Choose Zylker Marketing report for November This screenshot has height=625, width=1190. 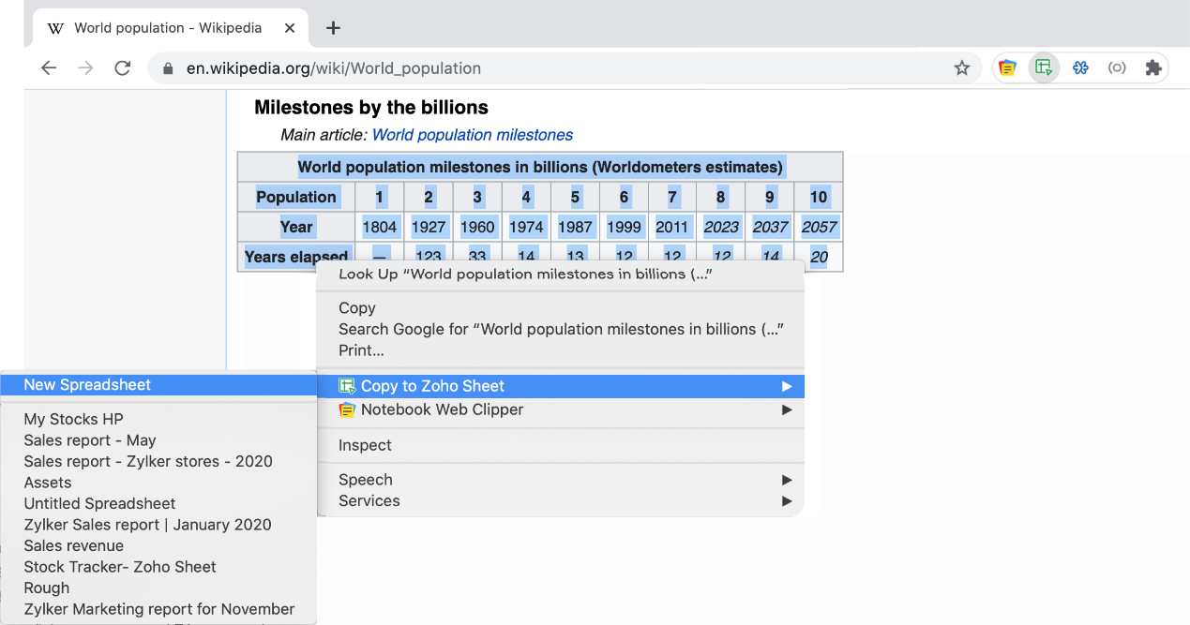point(158,609)
